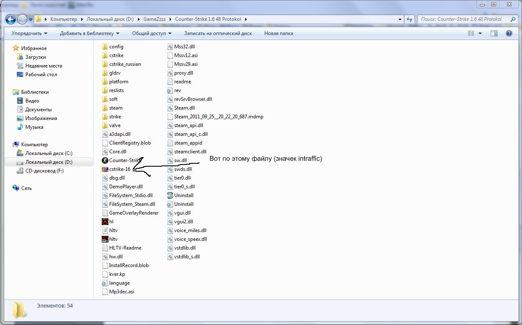Select the cstrike folder icon
This screenshot has height=325, width=522.
[105, 55]
